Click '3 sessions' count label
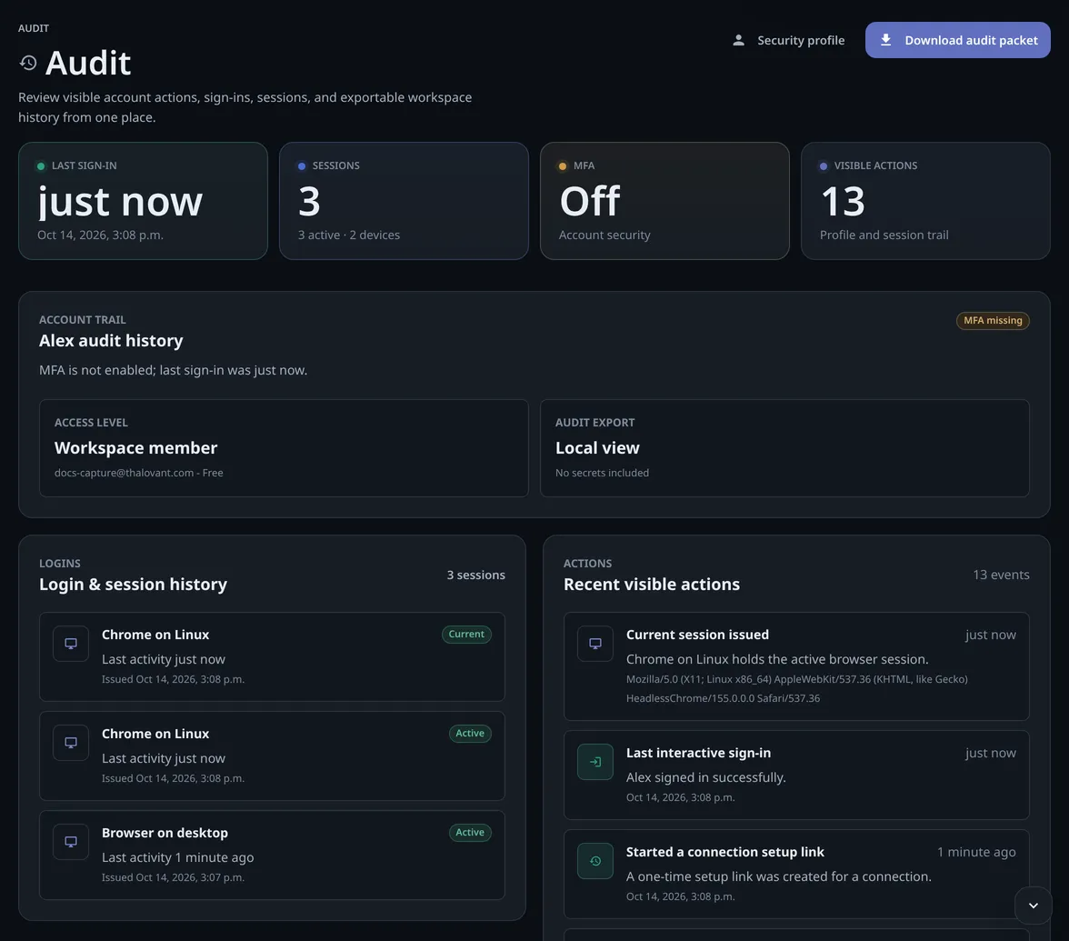 pos(476,575)
